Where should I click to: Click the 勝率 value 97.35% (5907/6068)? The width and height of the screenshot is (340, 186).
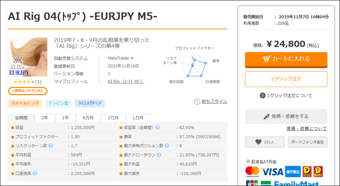200,137
